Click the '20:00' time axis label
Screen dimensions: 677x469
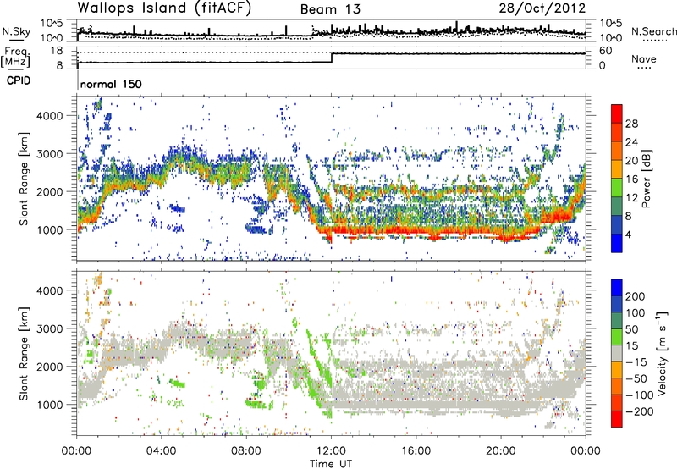point(500,451)
